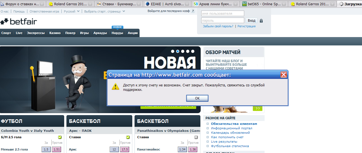Toggle the Ставки checkbox under Panathinaikos v Olympiakos
This screenshot has height=153, width=362.
[196, 137]
